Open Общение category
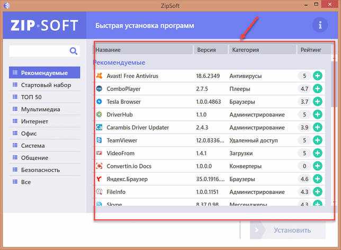341x250 pixels. (x=44, y=158)
